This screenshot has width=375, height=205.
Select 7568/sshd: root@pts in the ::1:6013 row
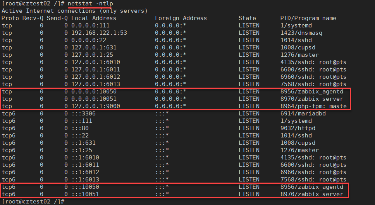click(313, 180)
